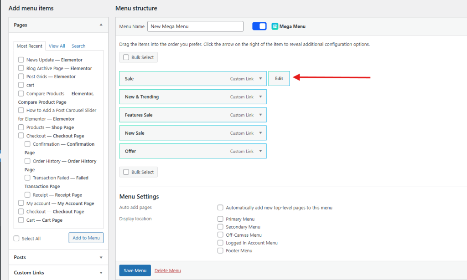
Task: Select the Products — Shop Page checkbox
Action: (21, 127)
